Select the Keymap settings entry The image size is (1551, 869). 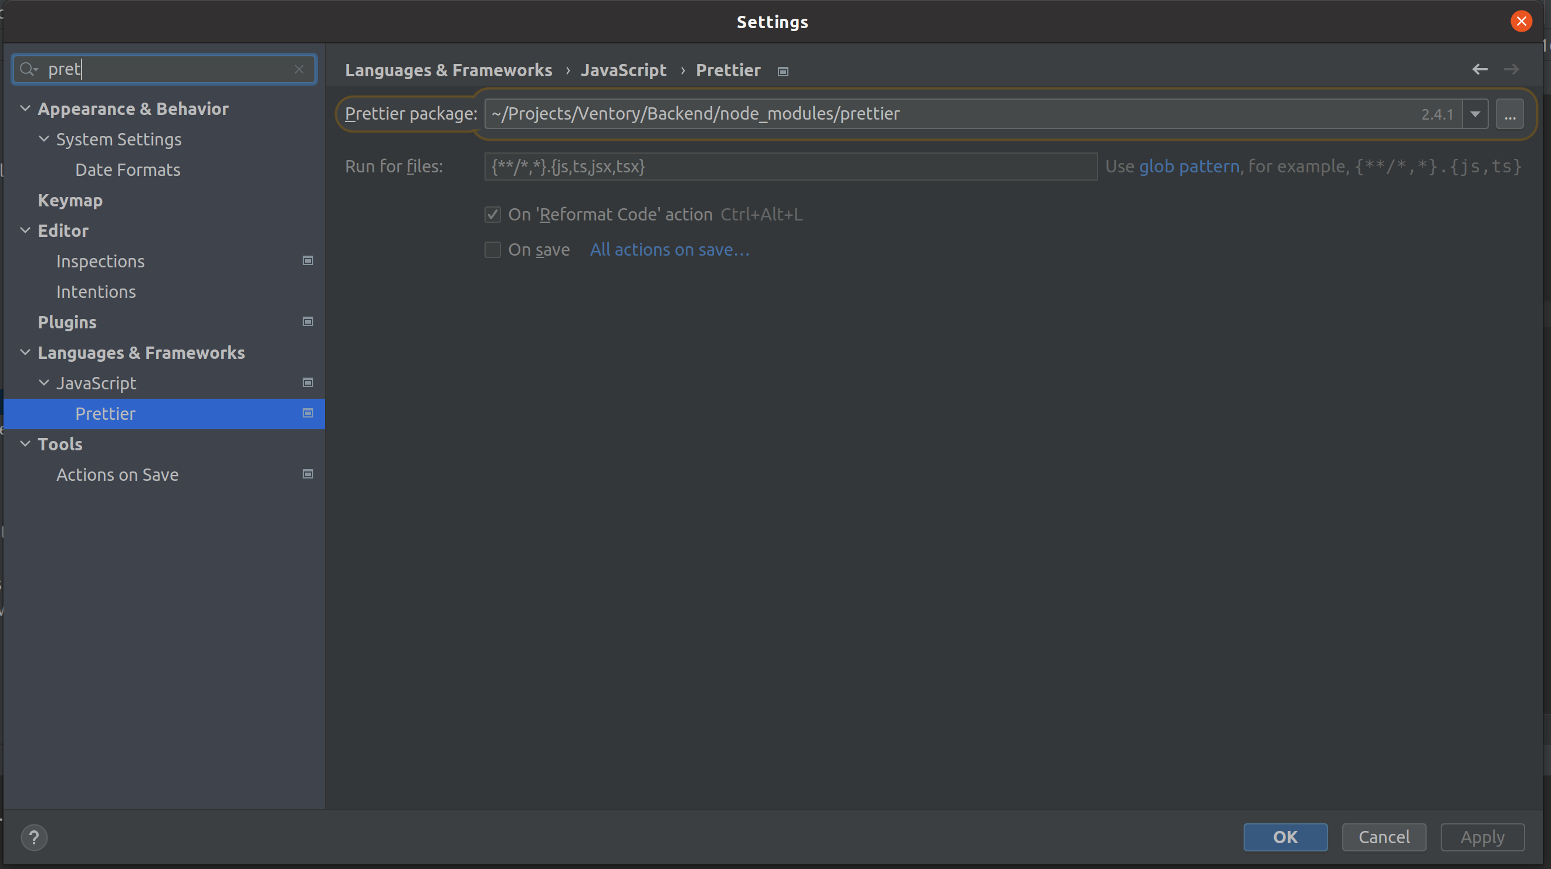click(69, 200)
